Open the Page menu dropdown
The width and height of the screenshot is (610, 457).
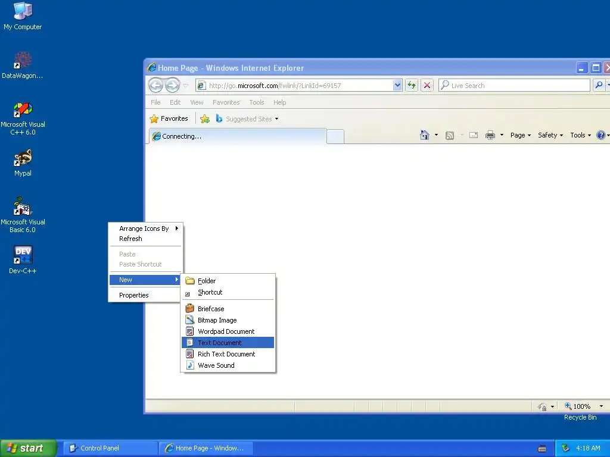[x=521, y=135]
